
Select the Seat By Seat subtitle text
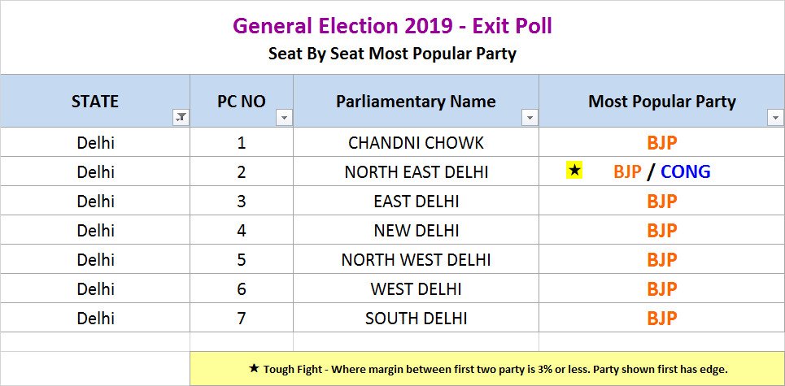pyautogui.click(x=392, y=54)
